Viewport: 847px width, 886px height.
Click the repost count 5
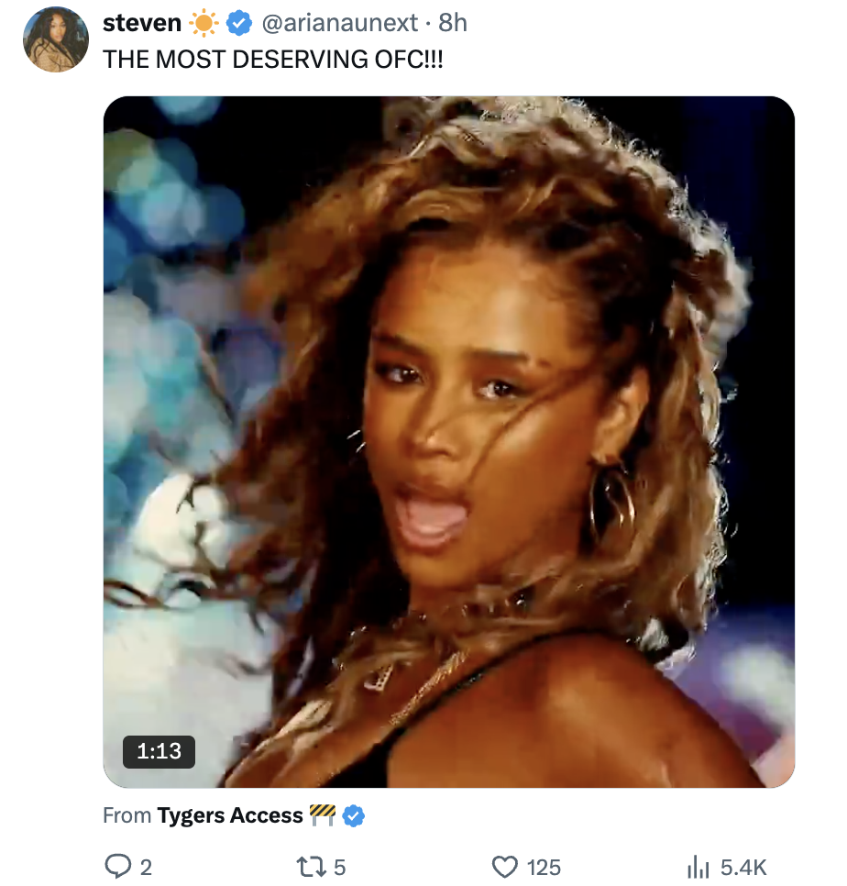(x=340, y=868)
